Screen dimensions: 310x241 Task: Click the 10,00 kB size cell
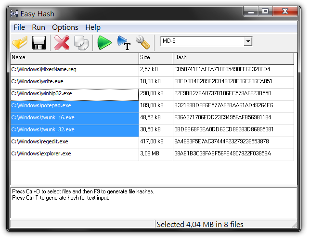click(156, 83)
